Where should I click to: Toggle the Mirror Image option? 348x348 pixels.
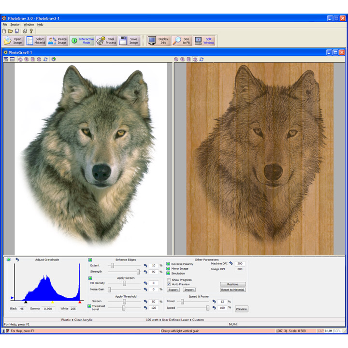(x=169, y=269)
